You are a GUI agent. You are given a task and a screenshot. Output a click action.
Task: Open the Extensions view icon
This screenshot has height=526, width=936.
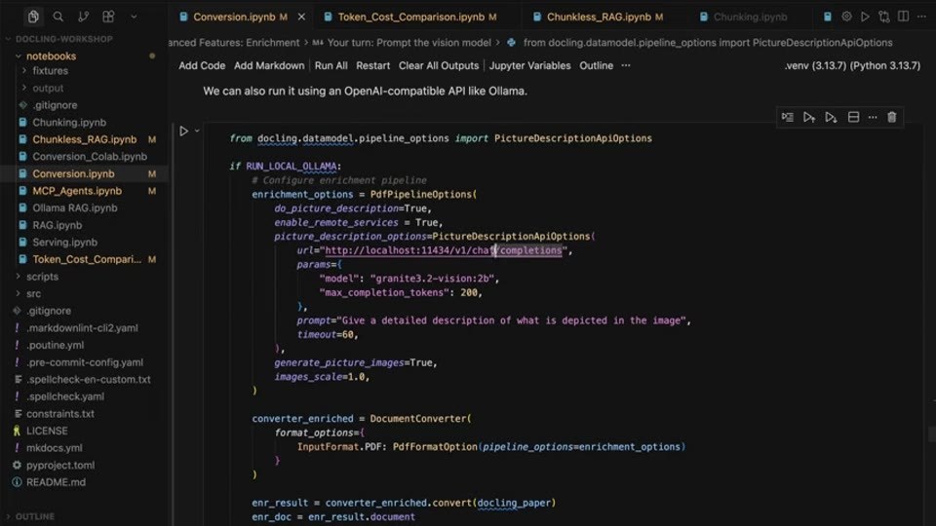tap(108, 17)
